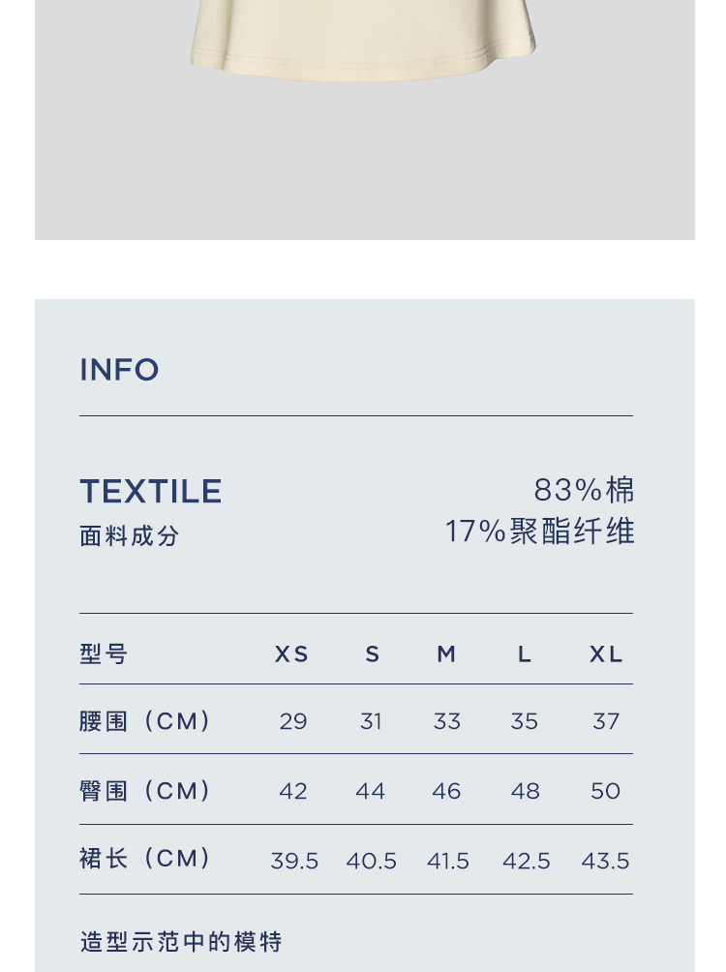Click the 裙长 (CM) row label
The height and width of the screenshot is (972, 726).
[145, 859]
